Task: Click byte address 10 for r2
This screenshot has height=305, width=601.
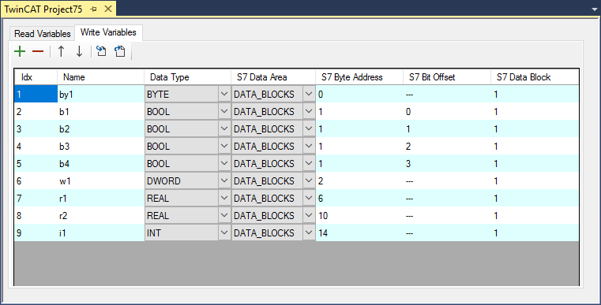Action: pos(359,215)
